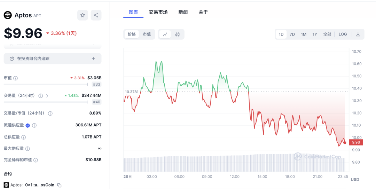Image resolution: width=376 pixels, height=189 pixels.
Task: Click the $347.44M volume value
Action: point(91,95)
